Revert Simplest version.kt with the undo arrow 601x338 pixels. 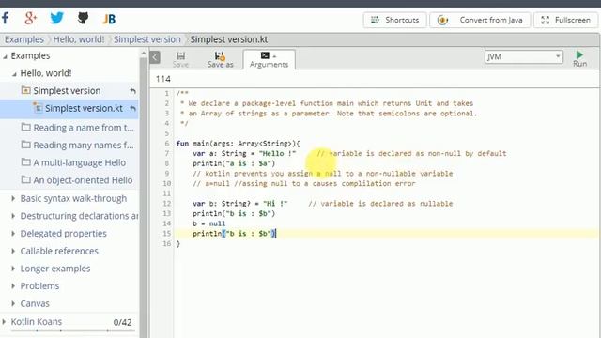[132, 109]
